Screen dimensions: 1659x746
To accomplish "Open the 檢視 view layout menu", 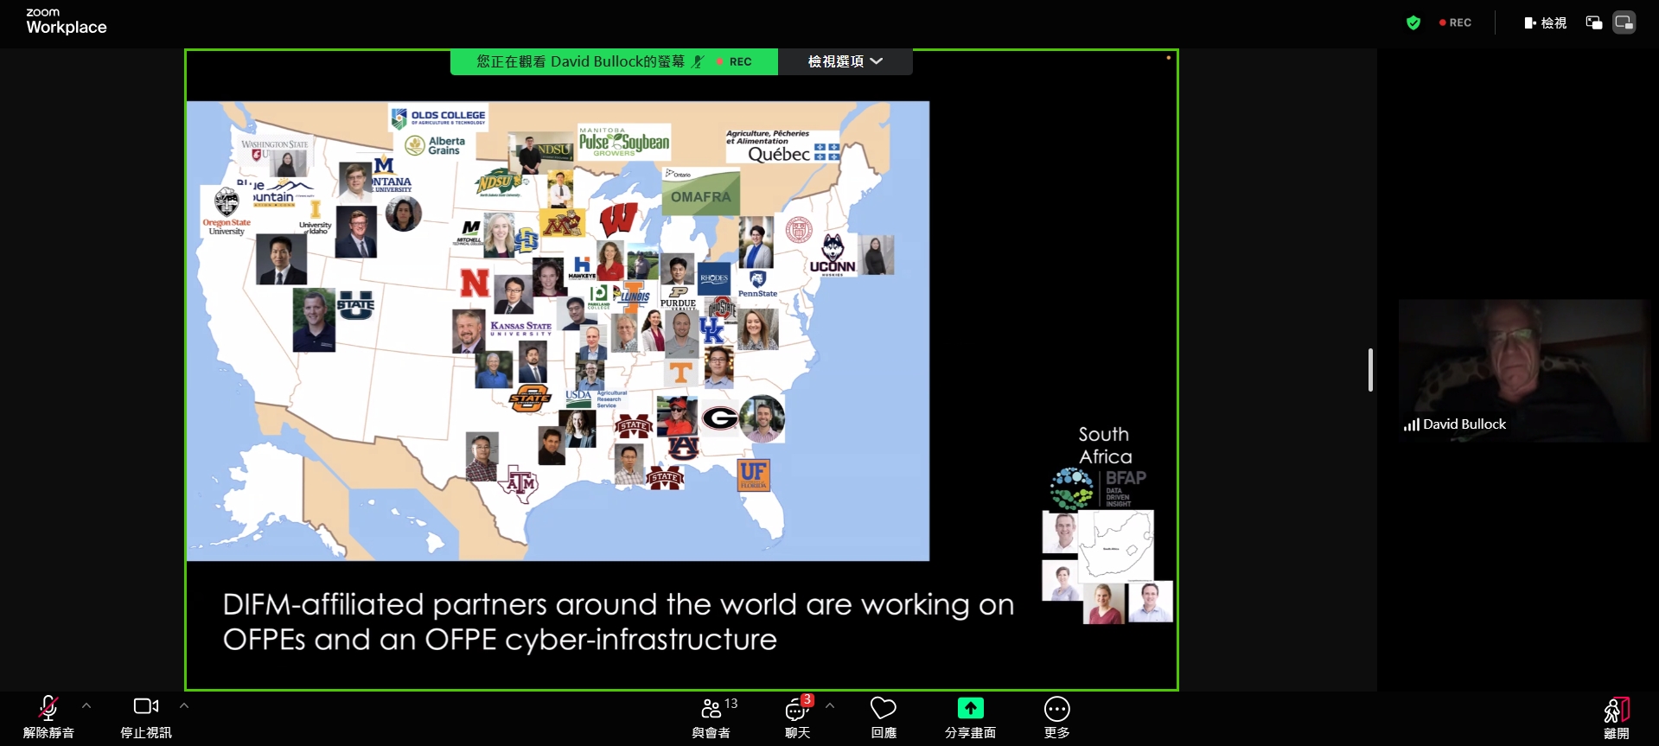I will tap(1546, 22).
